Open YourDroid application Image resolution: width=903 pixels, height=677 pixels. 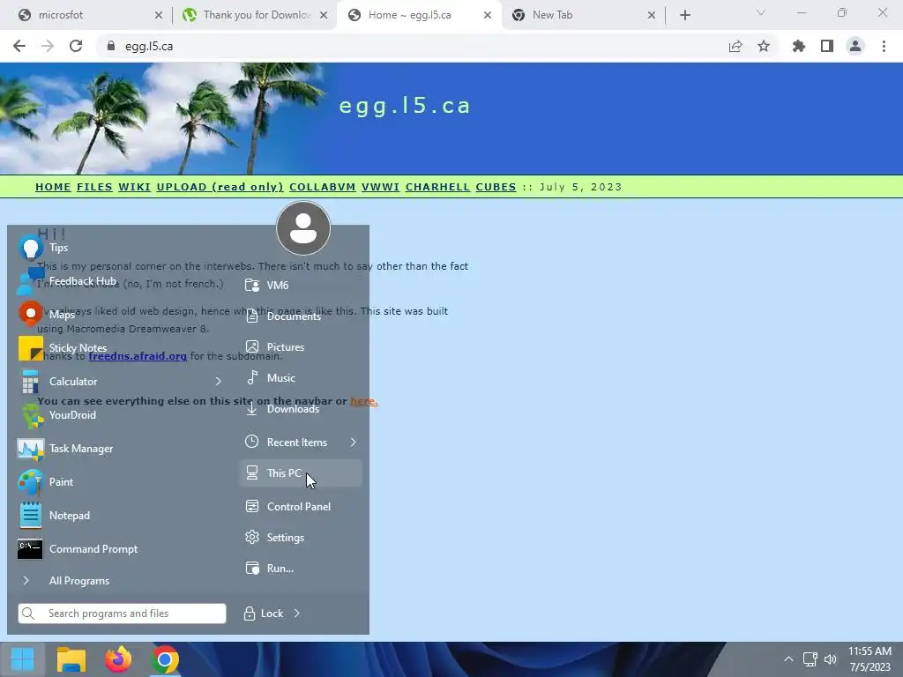(x=119, y=415)
